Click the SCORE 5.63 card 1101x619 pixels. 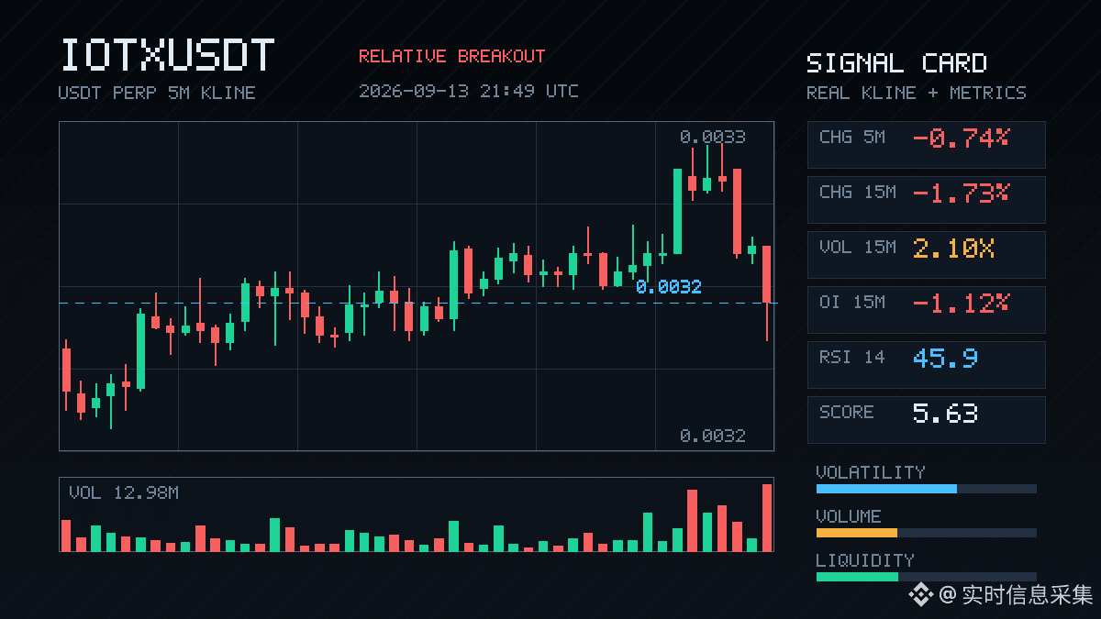(x=926, y=420)
